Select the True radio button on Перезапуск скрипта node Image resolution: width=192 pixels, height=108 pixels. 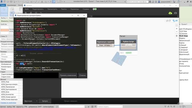pyautogui.click(x=98, y=45)
